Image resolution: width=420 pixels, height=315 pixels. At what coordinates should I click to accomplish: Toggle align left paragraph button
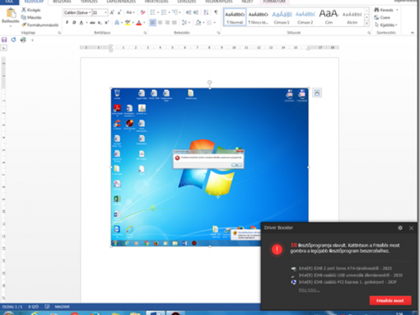click(152, 22)
